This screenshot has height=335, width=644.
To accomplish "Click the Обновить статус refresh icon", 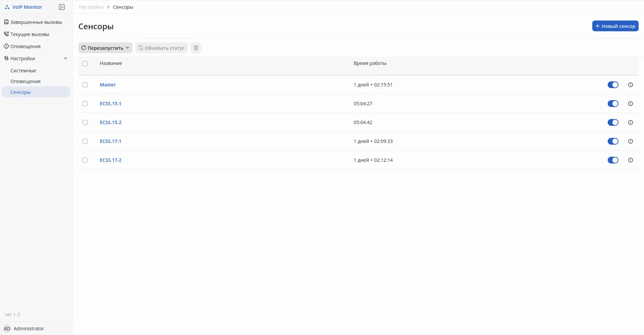I will point(141,48).
